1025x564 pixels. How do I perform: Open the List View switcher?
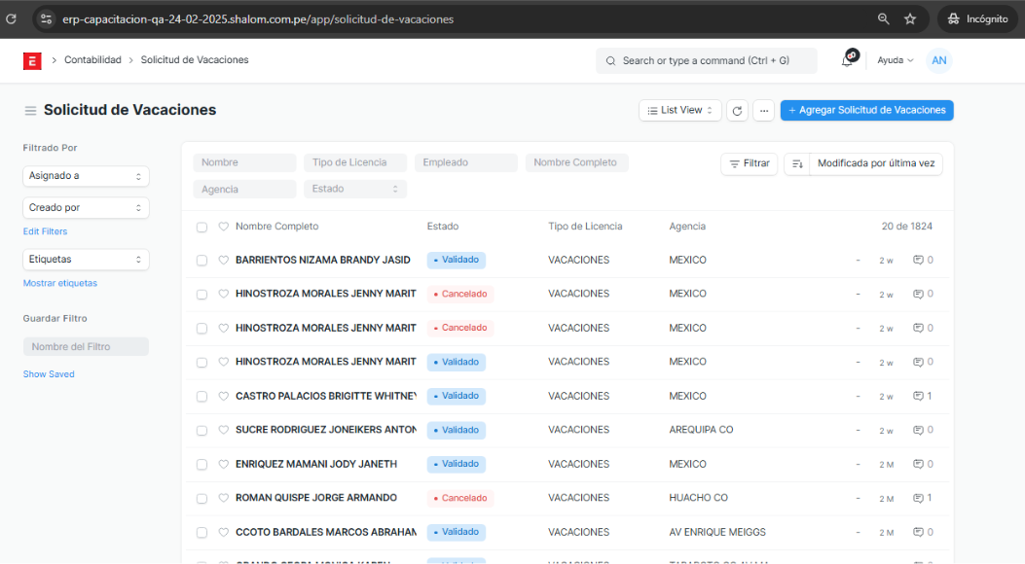680,111
